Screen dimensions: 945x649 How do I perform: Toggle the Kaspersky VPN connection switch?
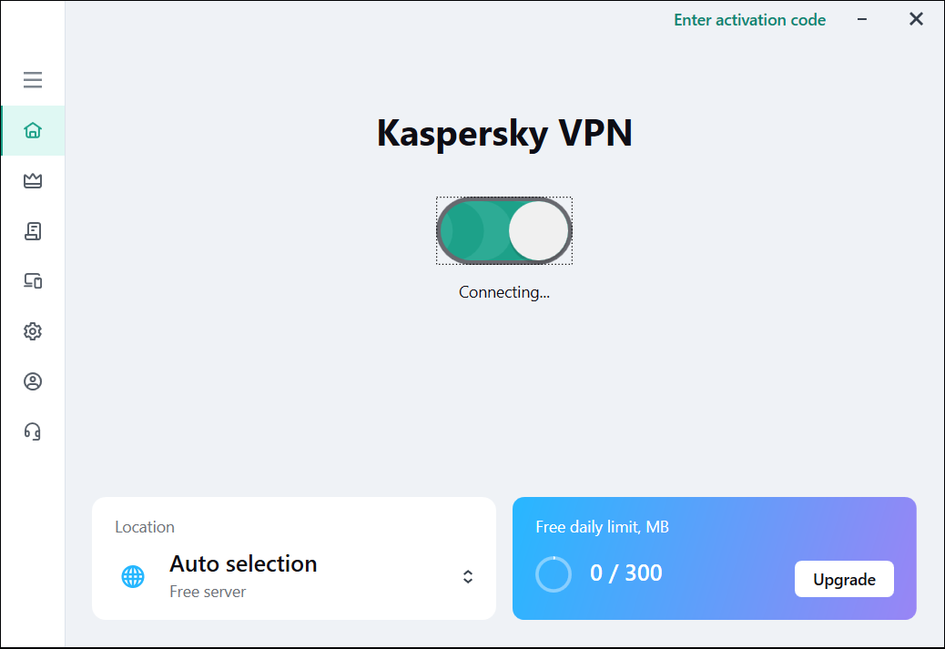tap(504, 231)
